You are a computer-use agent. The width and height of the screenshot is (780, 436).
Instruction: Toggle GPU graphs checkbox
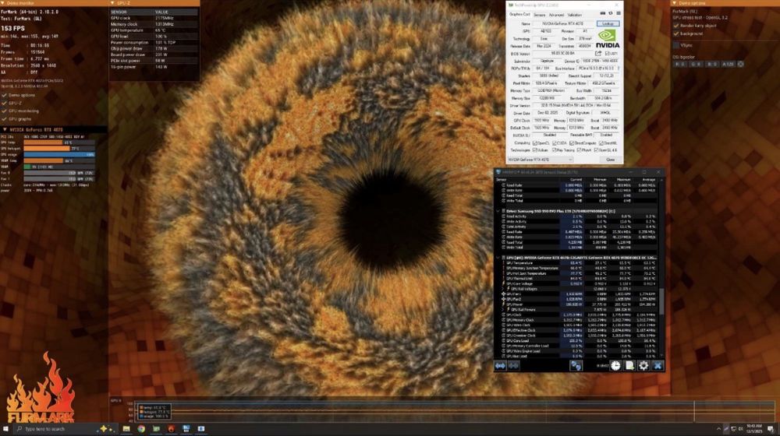click(x=5, y=118)
